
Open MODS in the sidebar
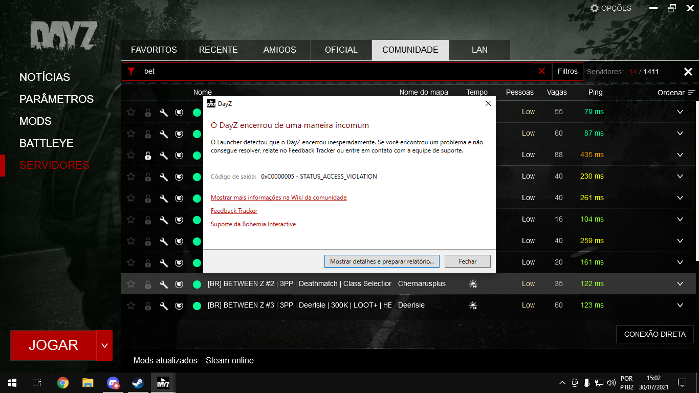click(35, 121)
